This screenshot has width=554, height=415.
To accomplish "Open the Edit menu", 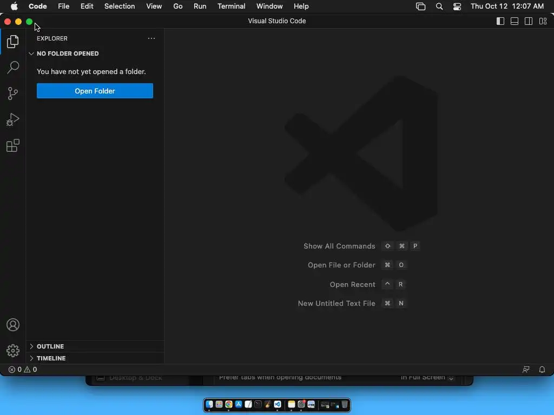I will pos(87,6).
